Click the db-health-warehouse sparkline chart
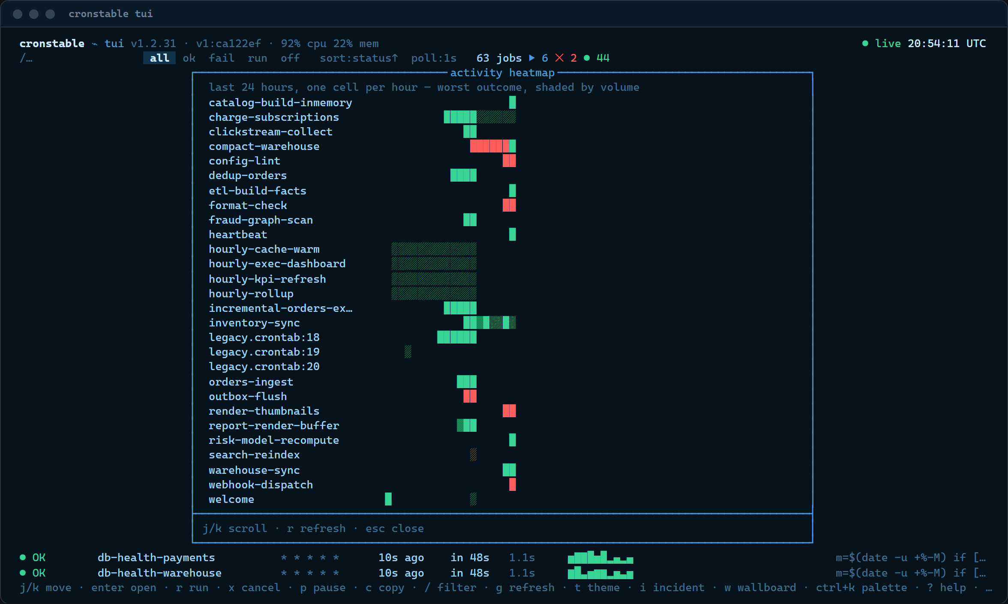 (x=600, y=573)
